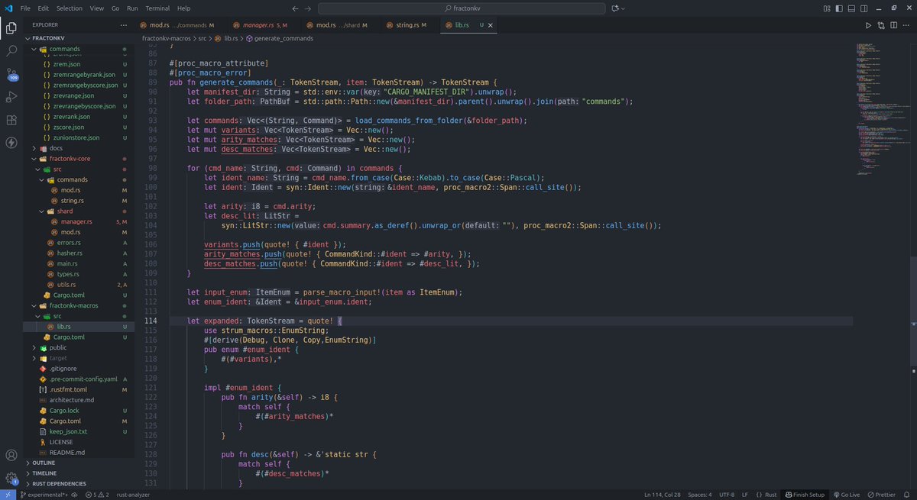Expand the docs folder
The image size is (917, 500).
(34, 148)
